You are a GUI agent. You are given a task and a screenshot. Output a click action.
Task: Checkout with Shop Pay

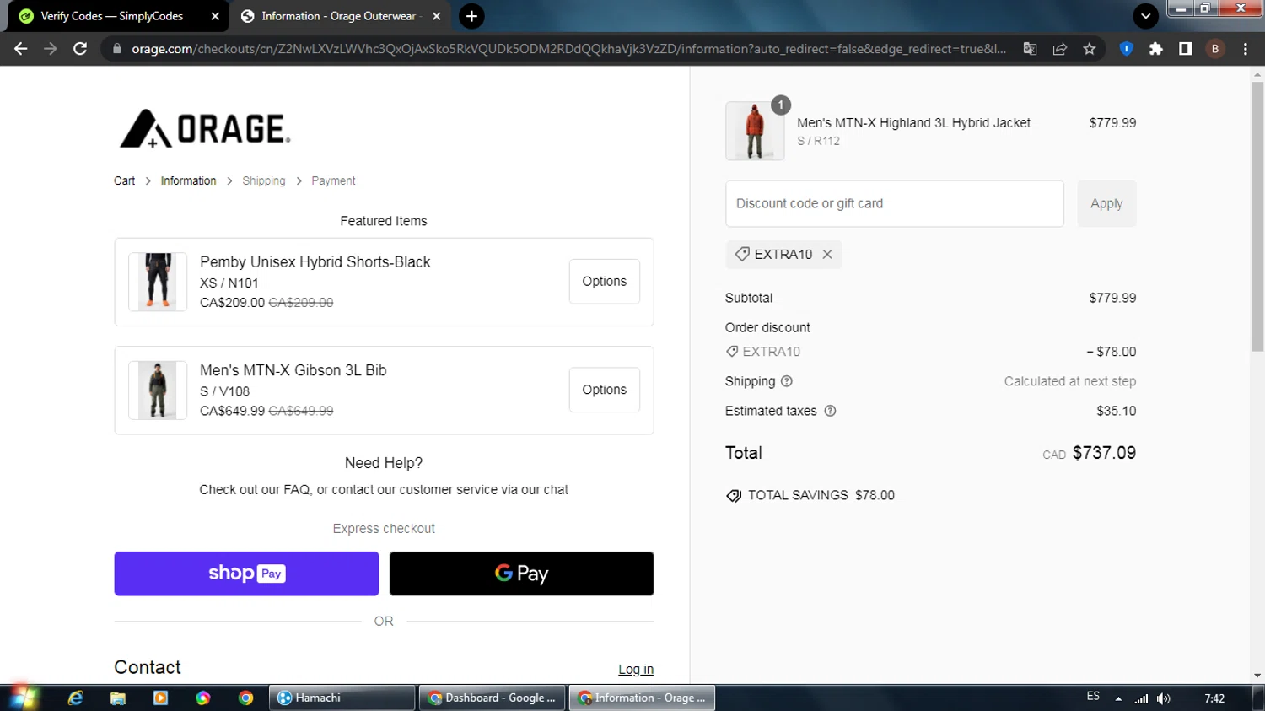tap(246, 574)
